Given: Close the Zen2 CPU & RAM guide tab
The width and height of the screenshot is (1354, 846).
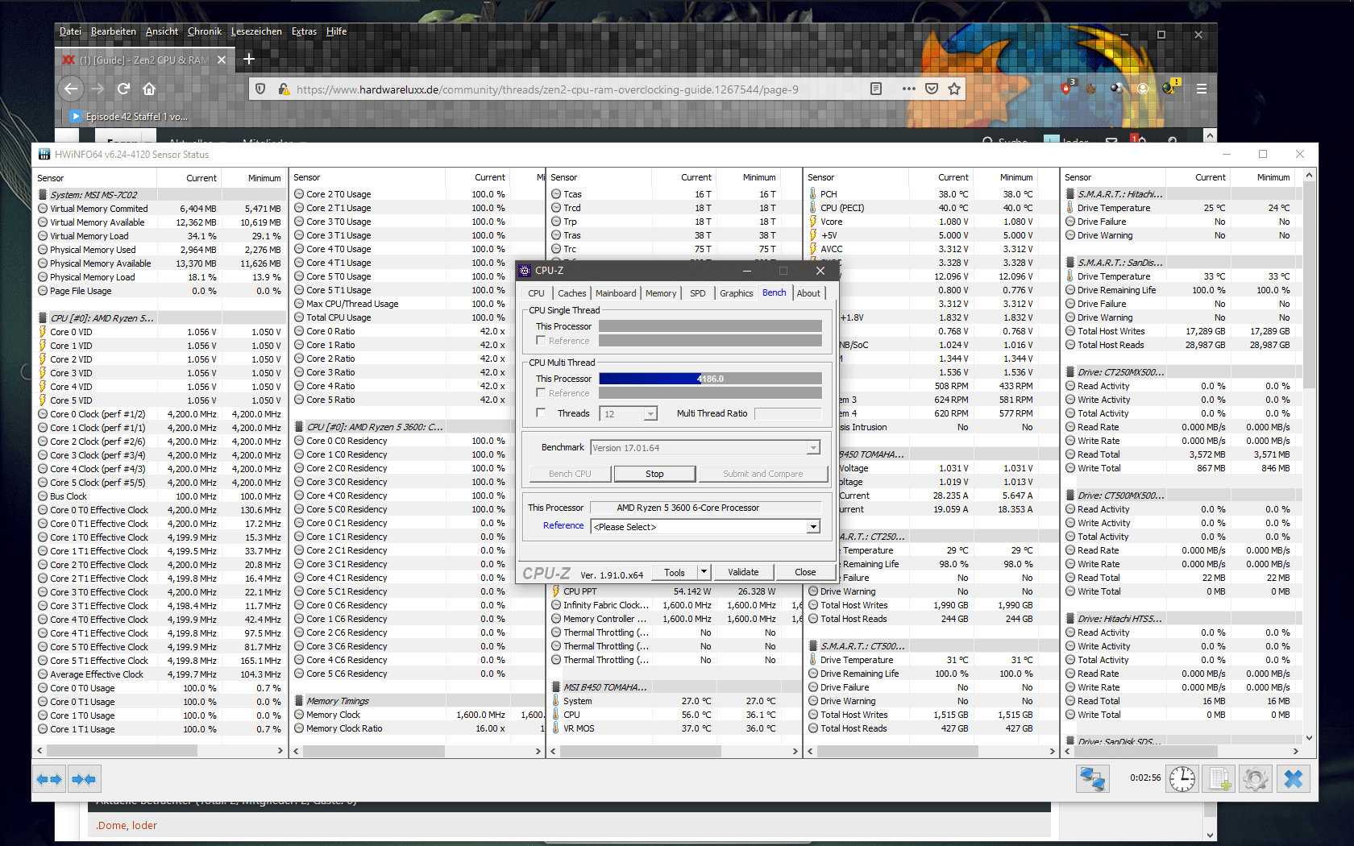Looking at the screenshot, I should [222, 60].
